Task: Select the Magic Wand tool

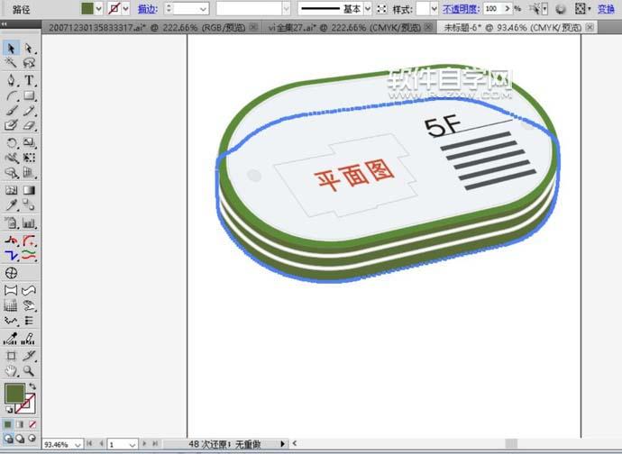Action: 12,63
